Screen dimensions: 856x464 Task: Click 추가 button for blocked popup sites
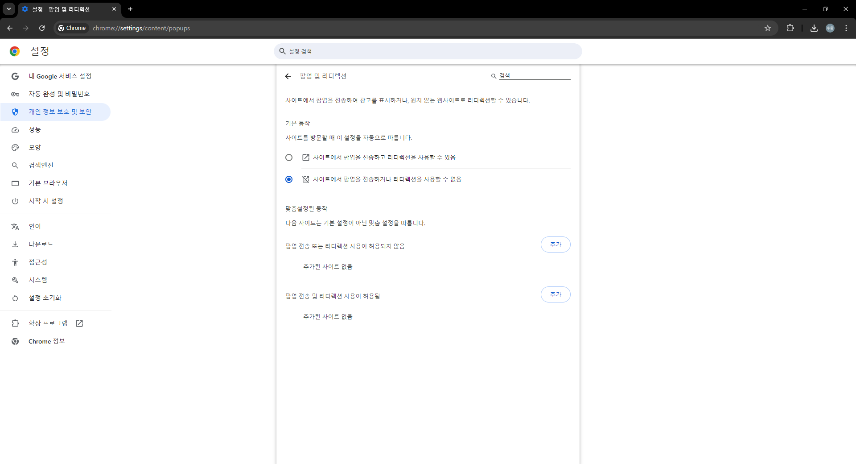click(x=555, y=244)
